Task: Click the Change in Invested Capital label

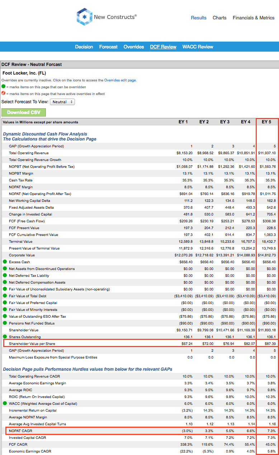Action: [x=30, y=214]
